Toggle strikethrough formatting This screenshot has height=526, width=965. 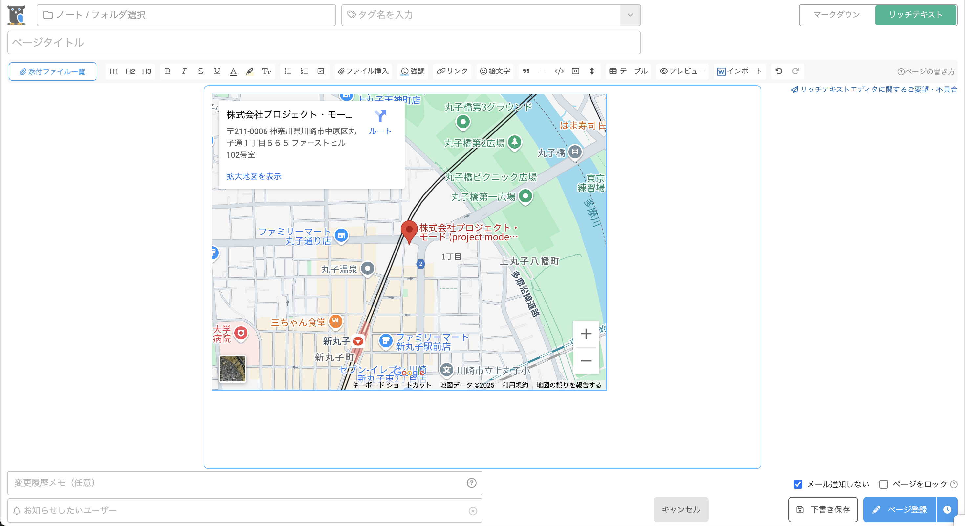pyautogui.click(x=201, y=71)
